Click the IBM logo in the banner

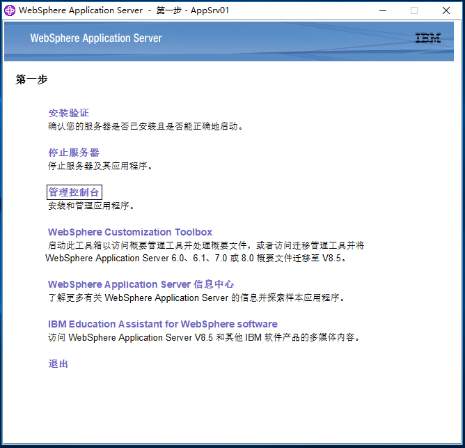429,38
